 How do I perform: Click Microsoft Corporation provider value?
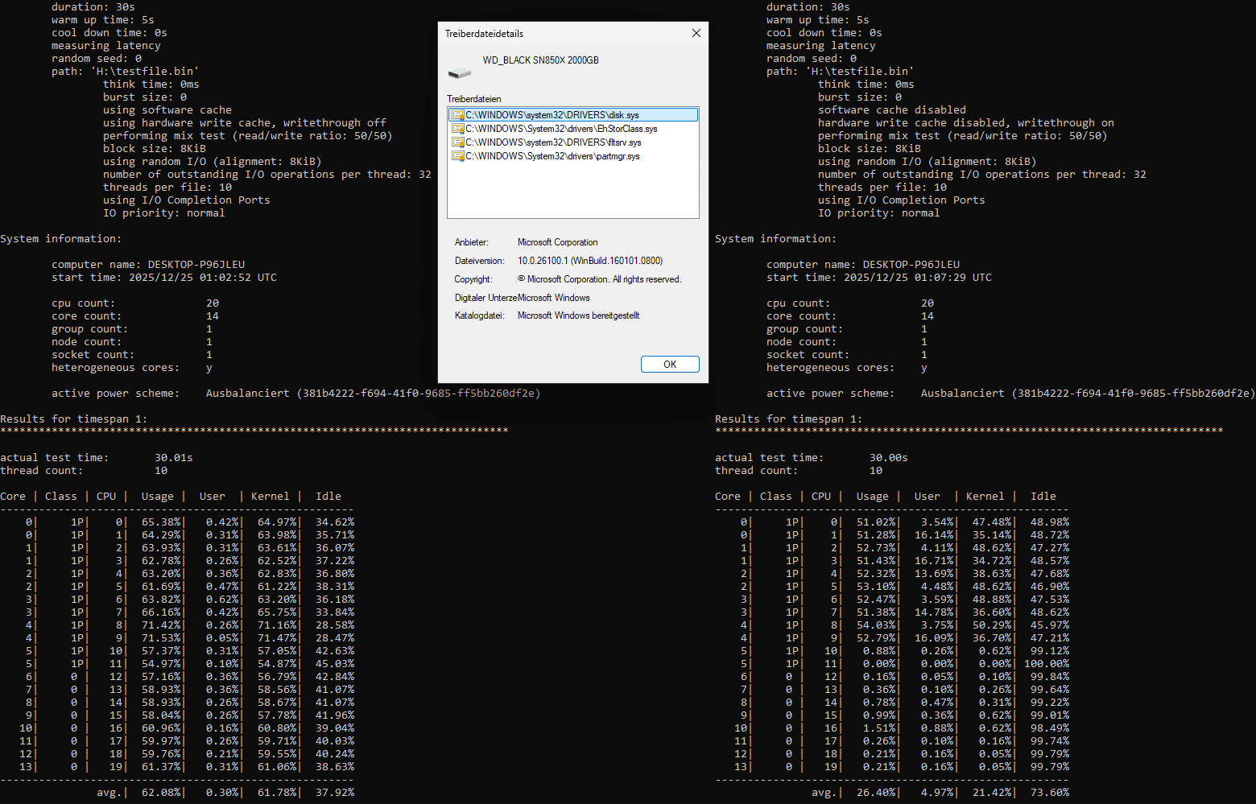tap(557, 242)
